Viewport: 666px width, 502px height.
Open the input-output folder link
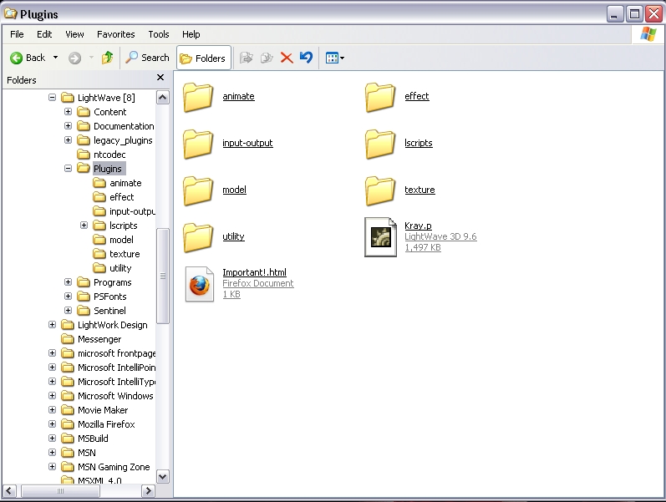point(247,144)
